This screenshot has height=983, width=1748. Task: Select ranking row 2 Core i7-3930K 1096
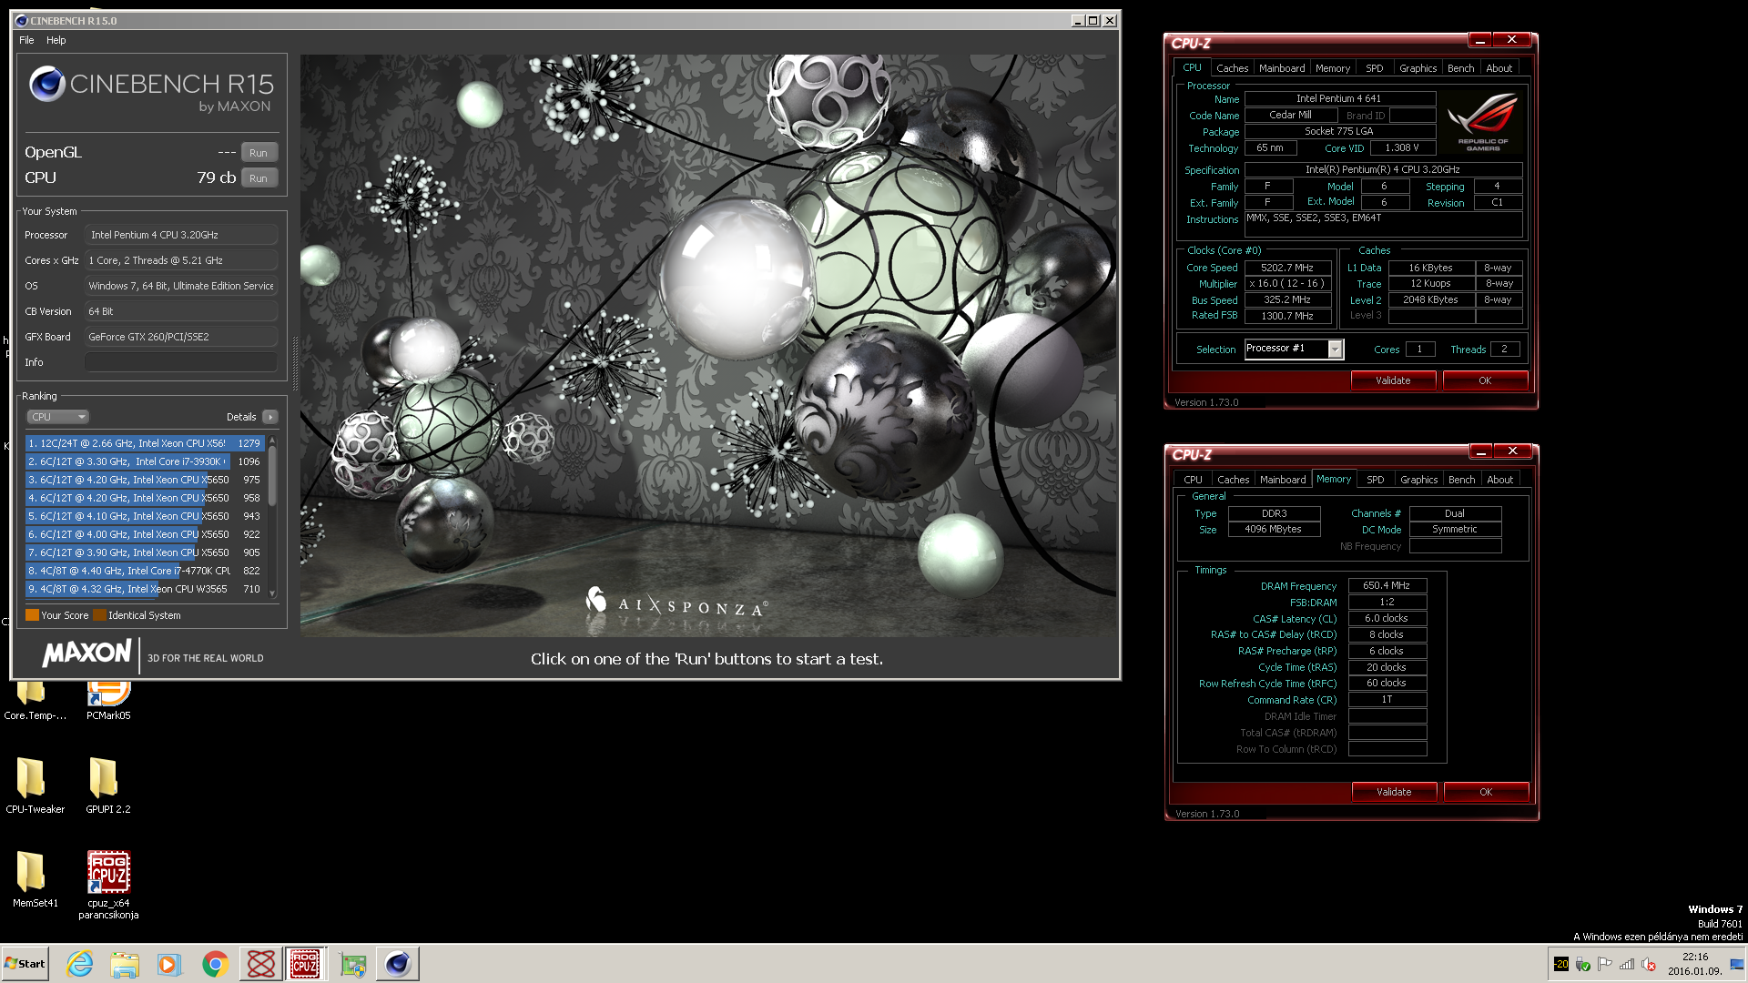tap(145, 461)
